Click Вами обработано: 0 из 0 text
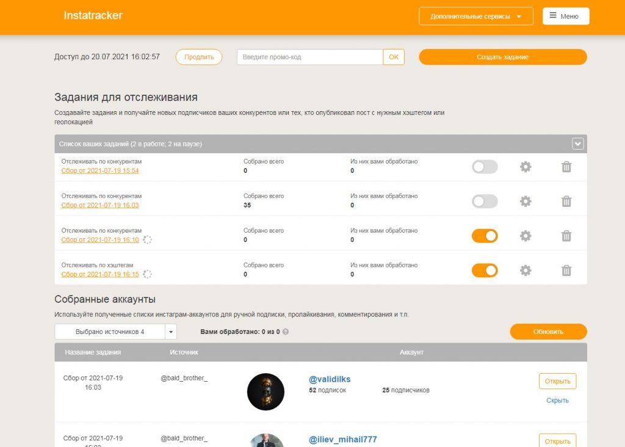This screenshot has height=447, width=625. click(240, 332)
